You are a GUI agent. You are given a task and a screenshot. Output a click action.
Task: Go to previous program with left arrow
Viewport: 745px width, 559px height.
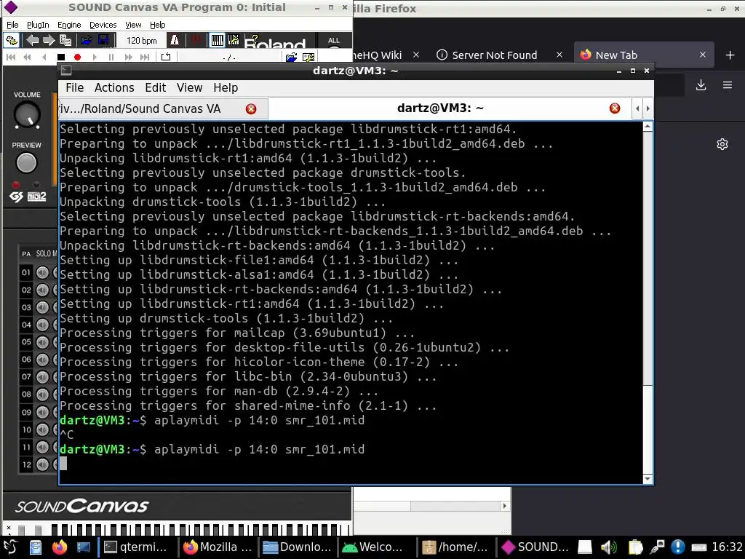click(x=33, y=41)
